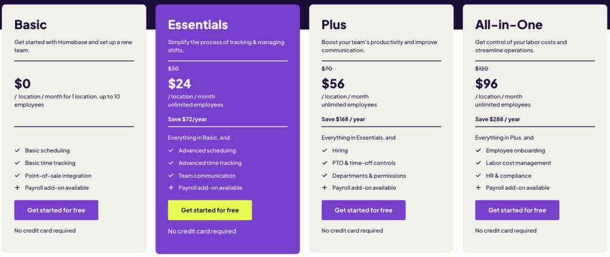Click the checkmark beside Hiring
Screen dimensions: 610x257
324,151
